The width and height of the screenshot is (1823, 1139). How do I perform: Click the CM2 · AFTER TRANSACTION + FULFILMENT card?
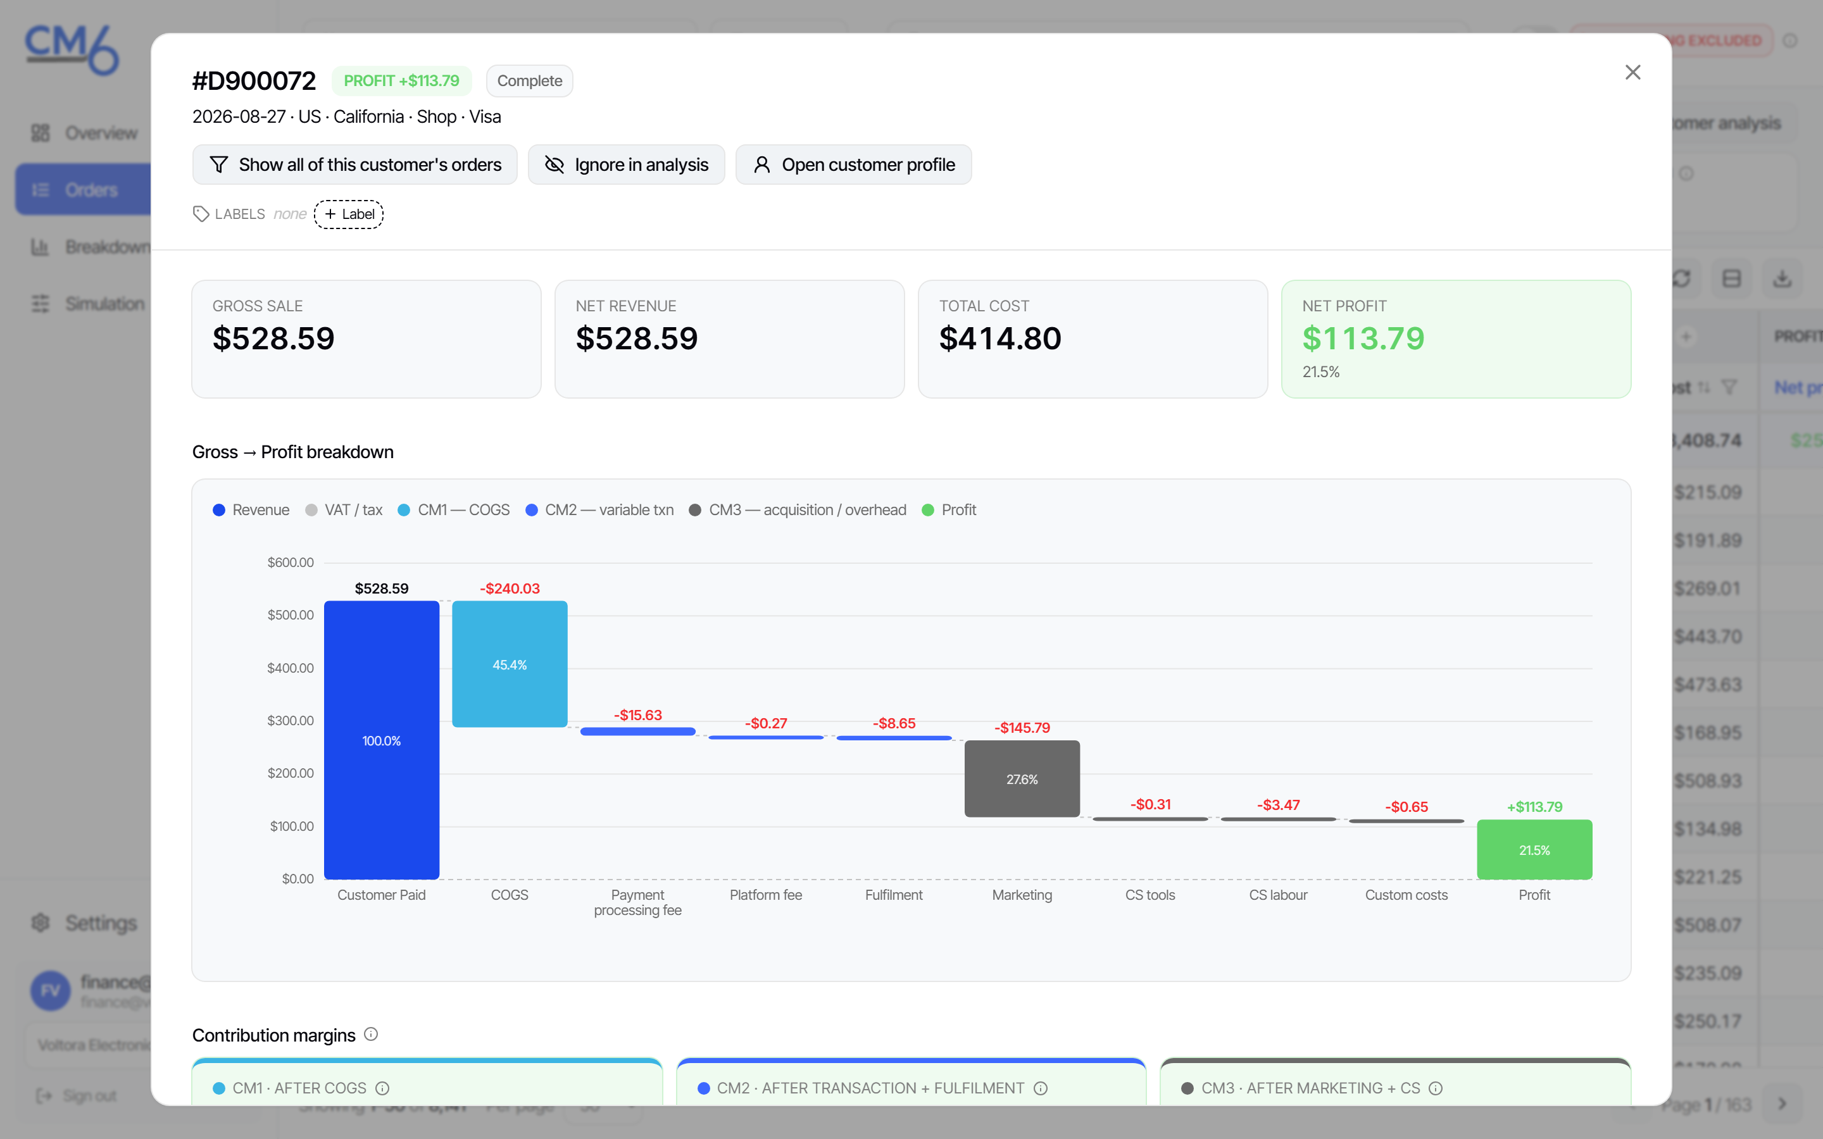click(x=911, y=1082)
